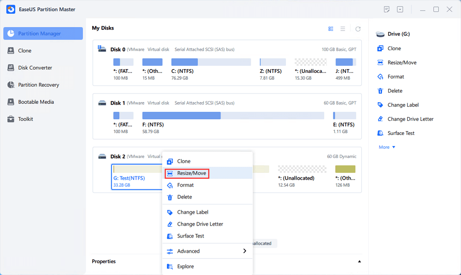Open the Partition Recovery section

(43, 85)
